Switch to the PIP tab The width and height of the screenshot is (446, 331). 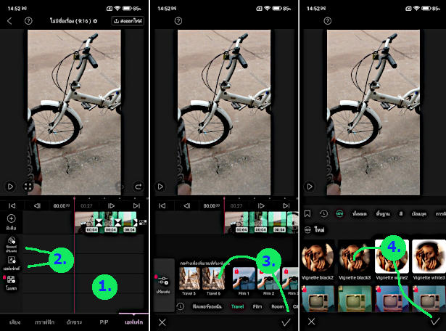pyautogui.click(x=104, y=322)
